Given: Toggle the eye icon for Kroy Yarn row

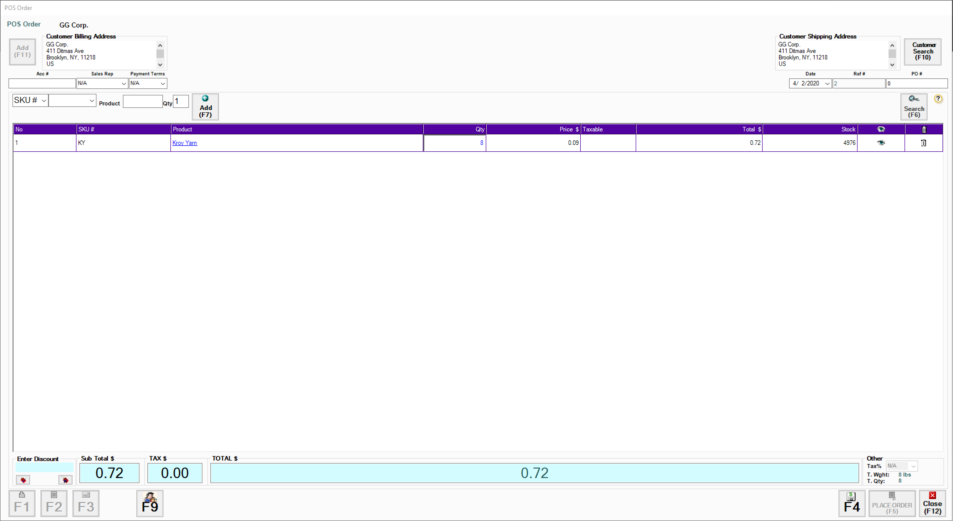Looking at the screenshot, I should click(881, 143).
